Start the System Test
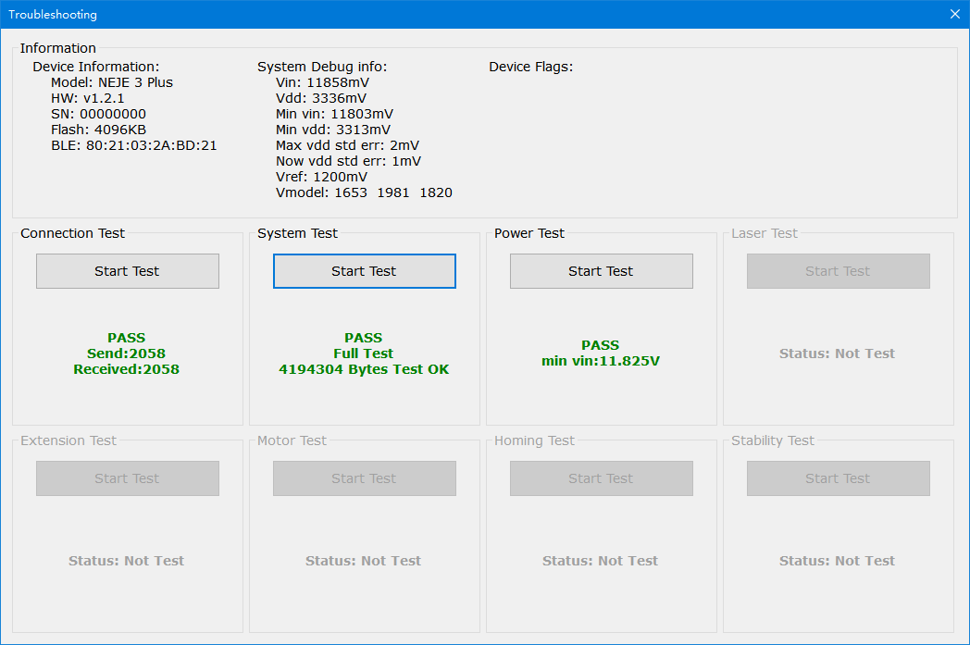 coord(364,271)
